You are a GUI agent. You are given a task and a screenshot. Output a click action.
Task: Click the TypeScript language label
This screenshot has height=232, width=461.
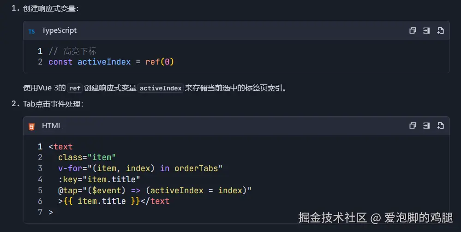point(59,30)
